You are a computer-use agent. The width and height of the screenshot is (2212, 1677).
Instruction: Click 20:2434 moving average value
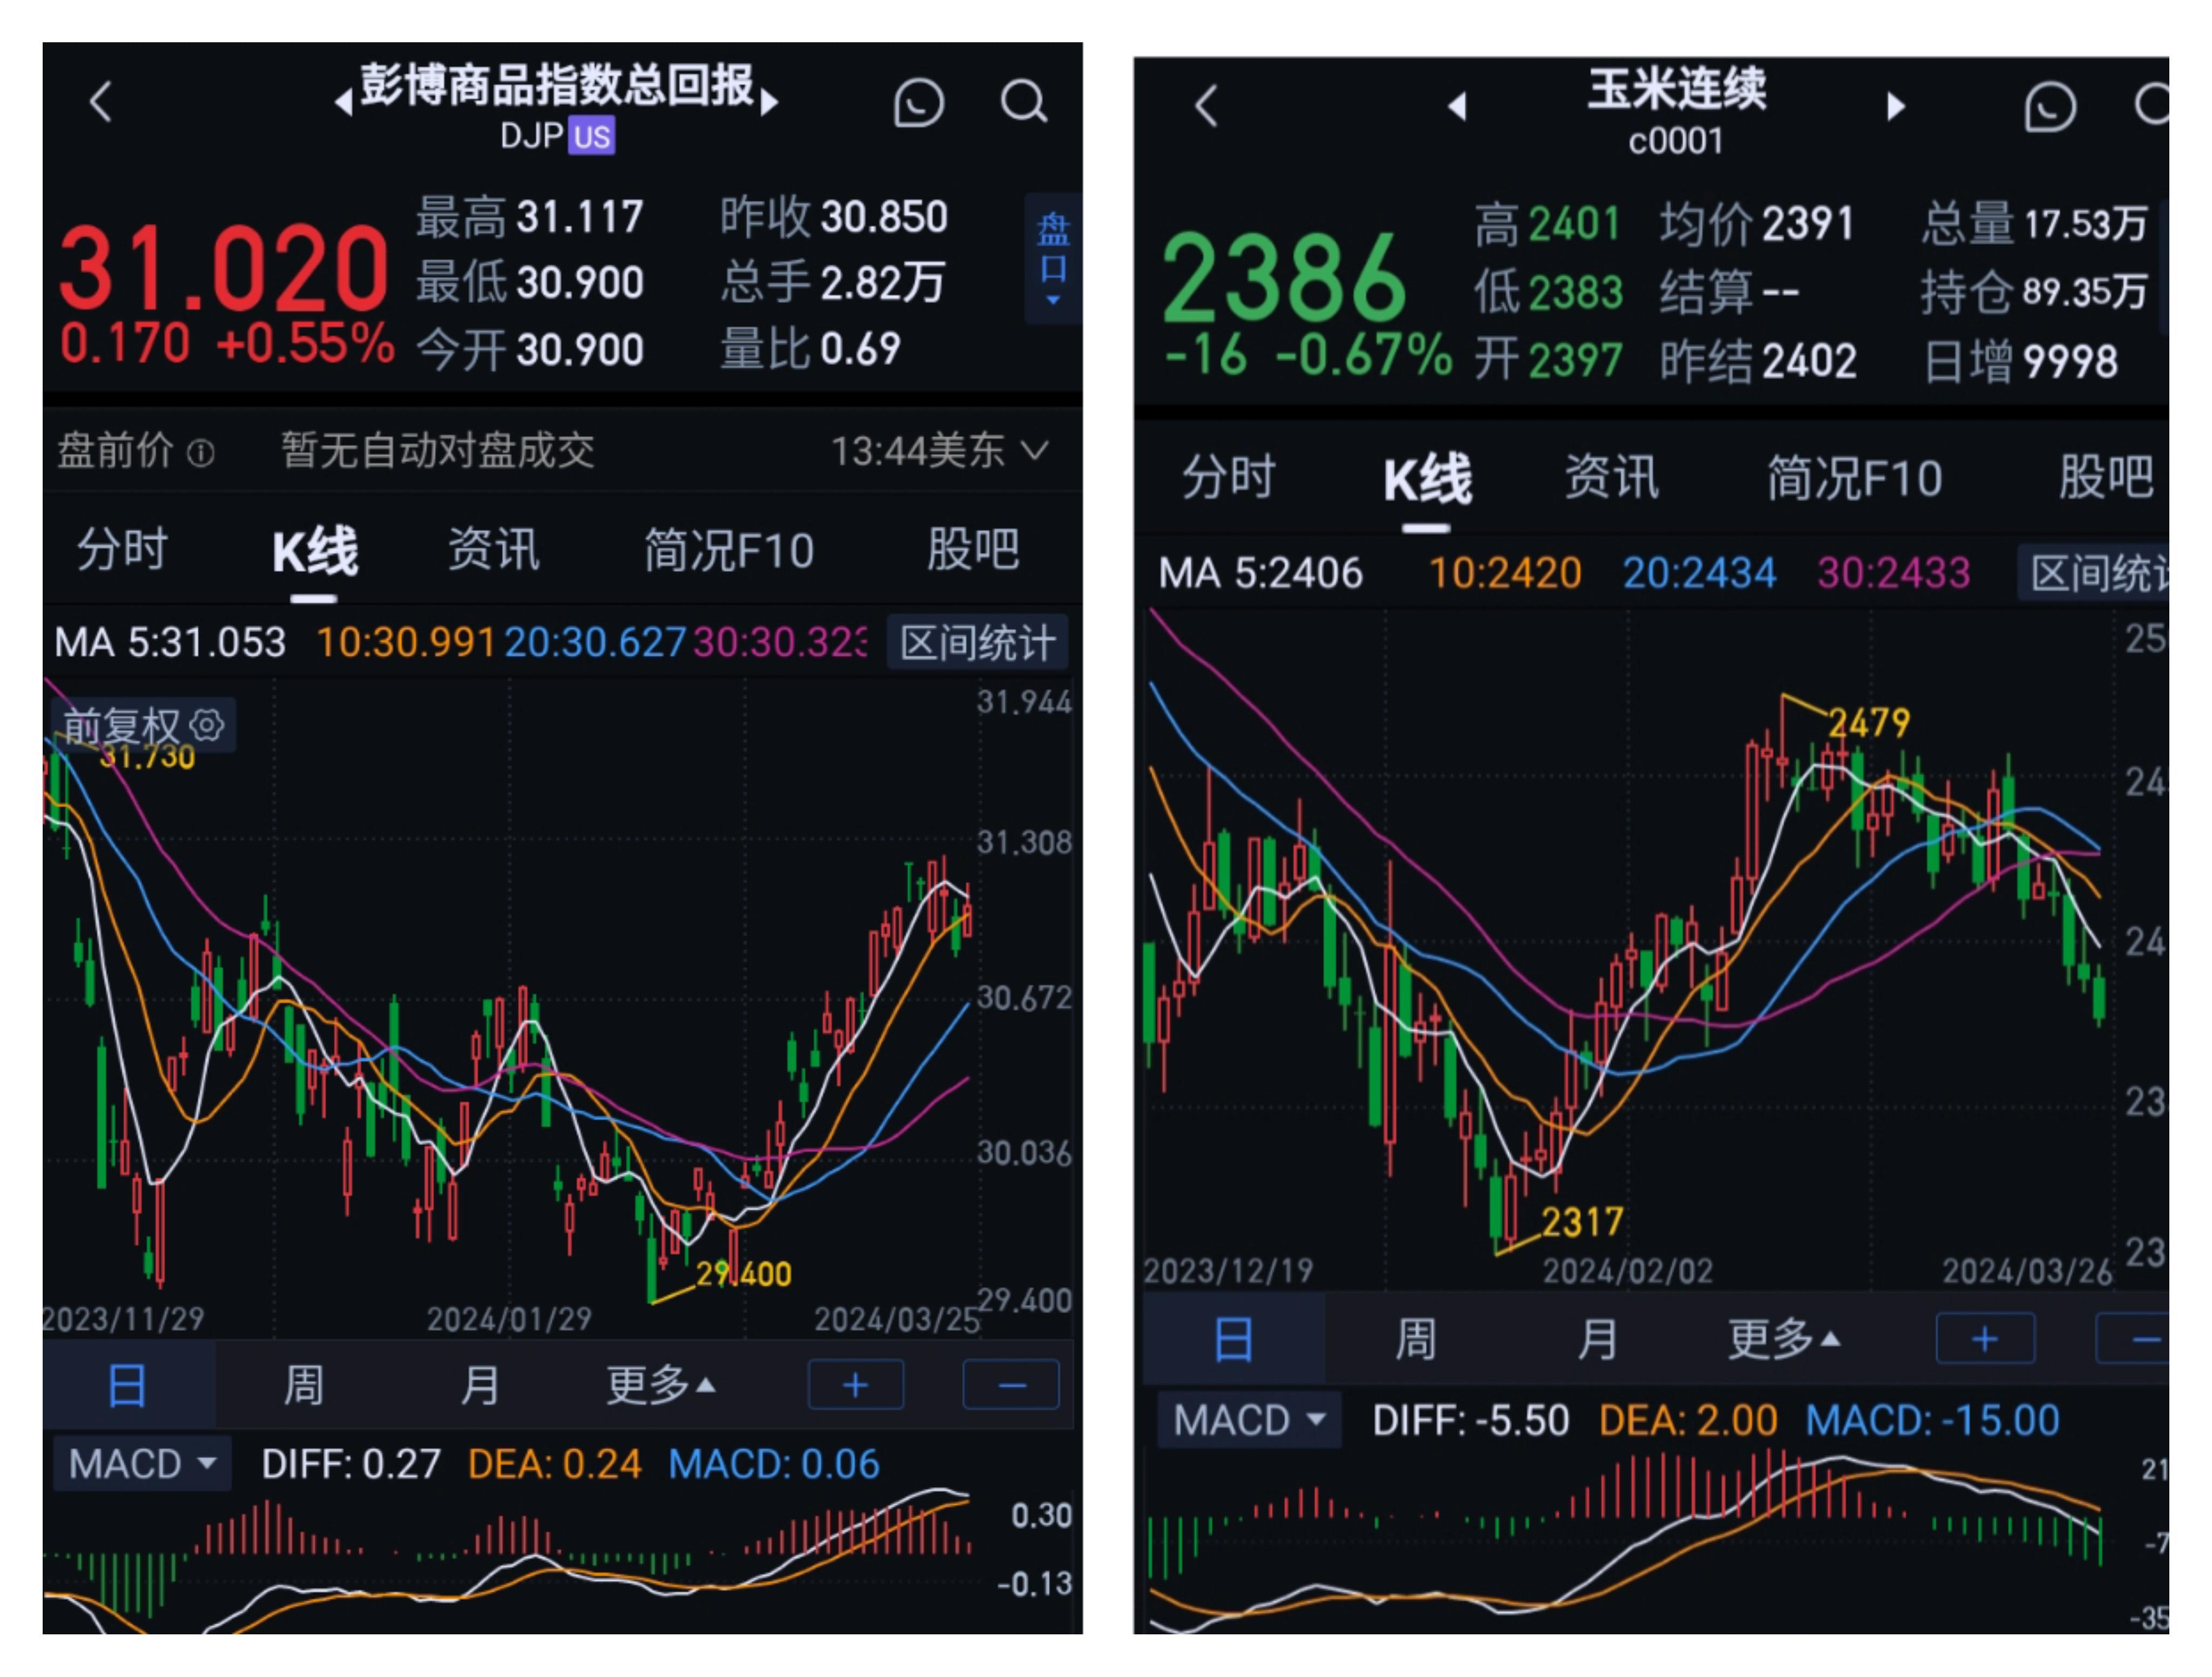pos(1699,573)
